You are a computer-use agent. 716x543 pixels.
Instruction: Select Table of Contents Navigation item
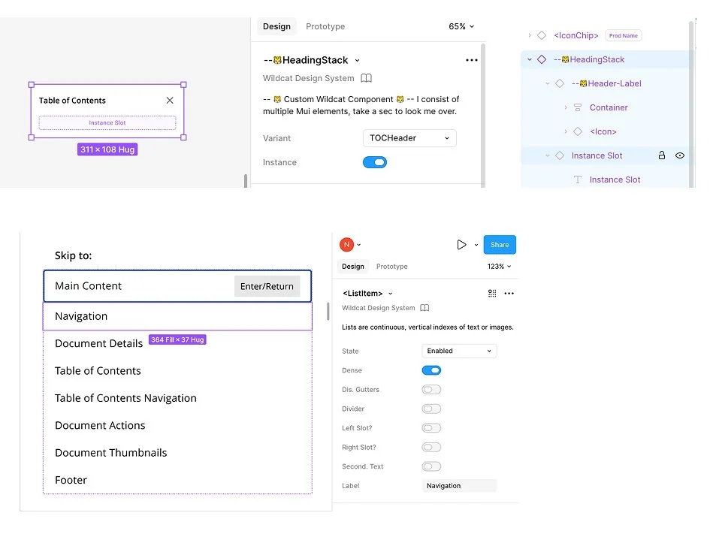coord(177,398)
